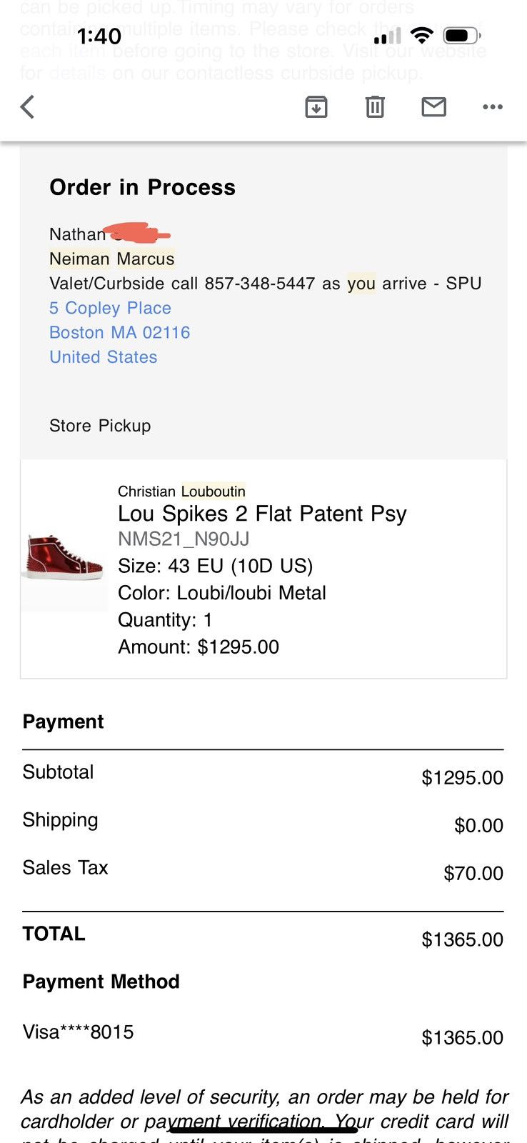Tap the back arrow to exit email
The height and width of the screenshot is (1143, 527).
click(x=27, y=107)
